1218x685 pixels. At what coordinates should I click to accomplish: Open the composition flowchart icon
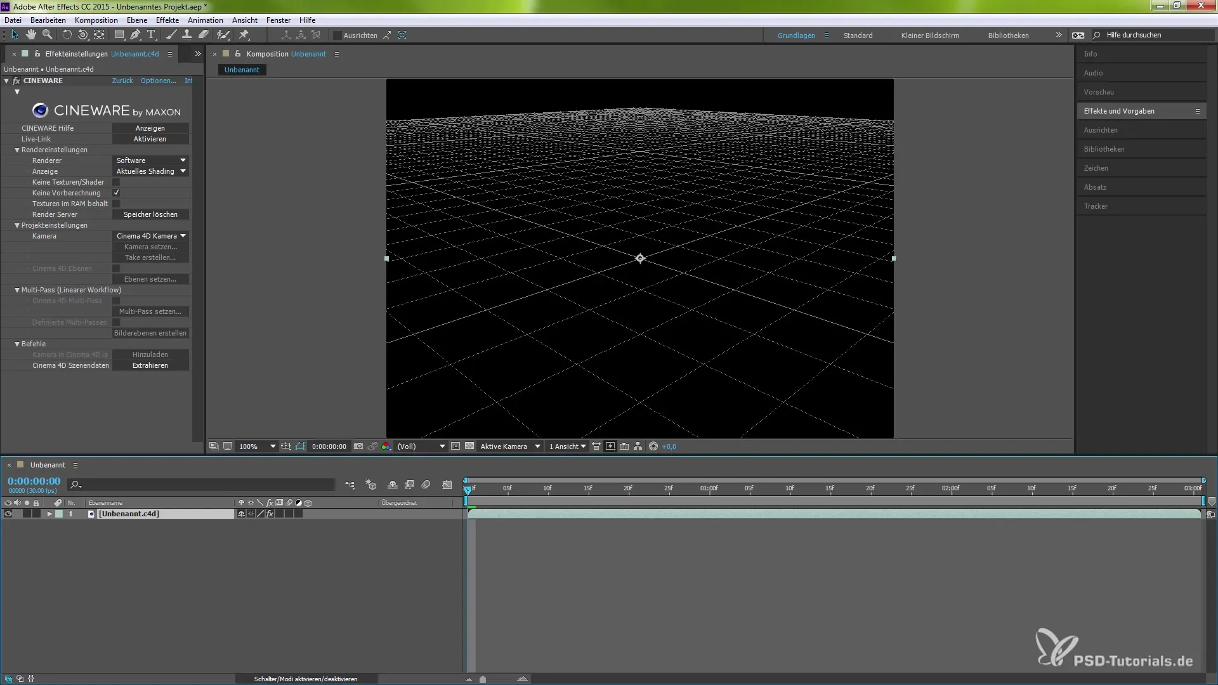638,447
